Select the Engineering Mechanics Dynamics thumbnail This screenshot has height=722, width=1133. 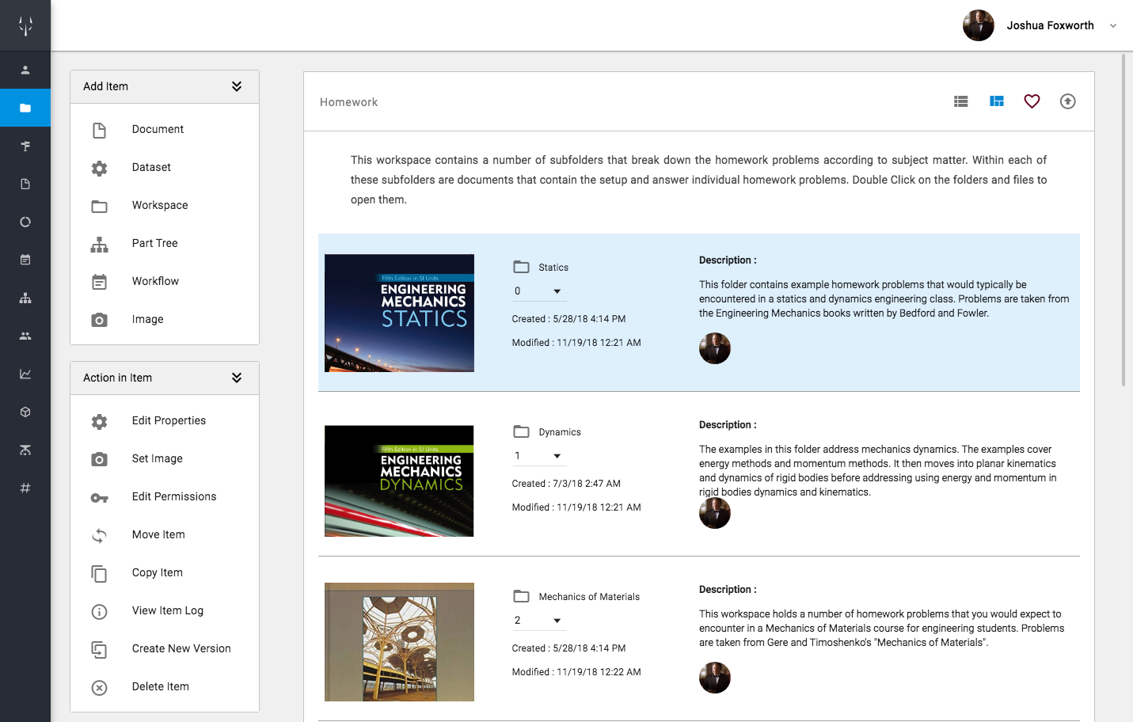pyautogui.click(x=399, y=481)
